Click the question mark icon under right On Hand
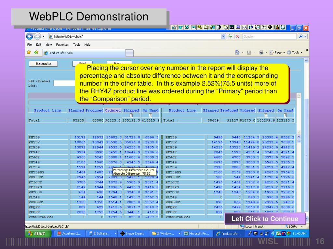The height and width of the screenshot is (249, 333). (285, 115)
